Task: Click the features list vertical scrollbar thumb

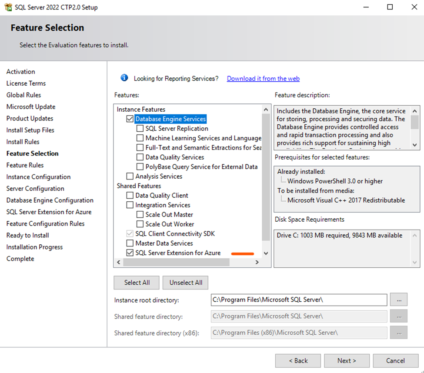Action: 266,177
